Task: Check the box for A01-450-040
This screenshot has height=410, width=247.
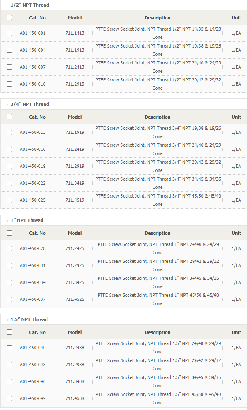Action: [9, 348]
